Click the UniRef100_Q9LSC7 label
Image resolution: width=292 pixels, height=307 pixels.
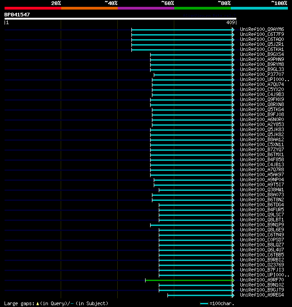click(262, 215)
